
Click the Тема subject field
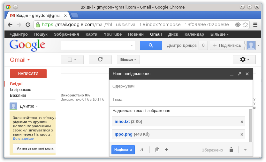coord(181,100)
